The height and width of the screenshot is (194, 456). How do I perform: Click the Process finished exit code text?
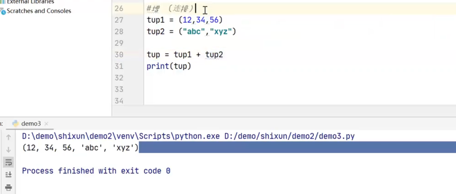click(x=96, y=171)
